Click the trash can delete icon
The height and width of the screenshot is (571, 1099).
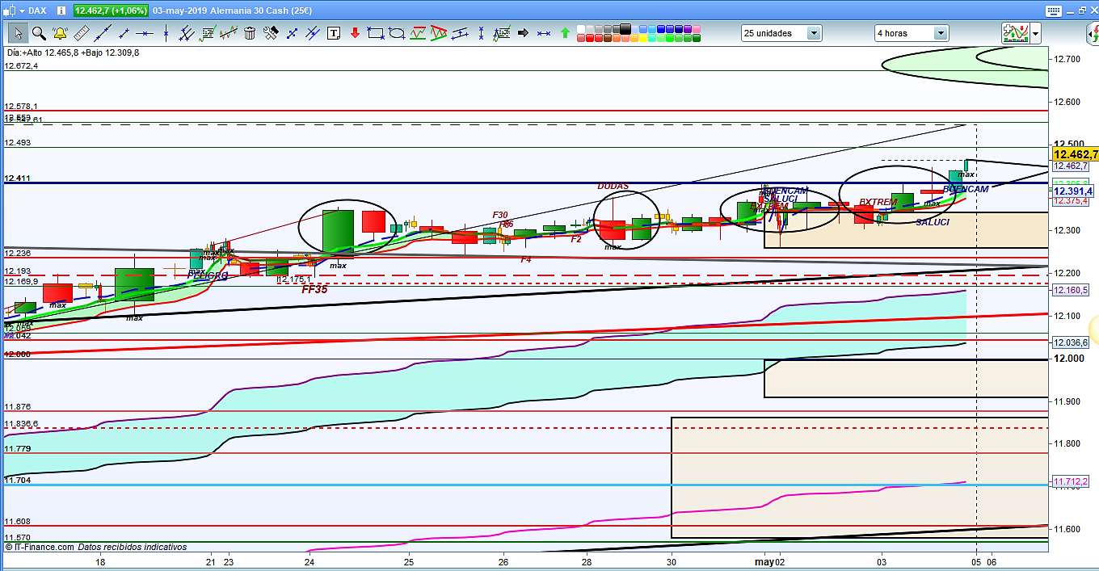250,33
